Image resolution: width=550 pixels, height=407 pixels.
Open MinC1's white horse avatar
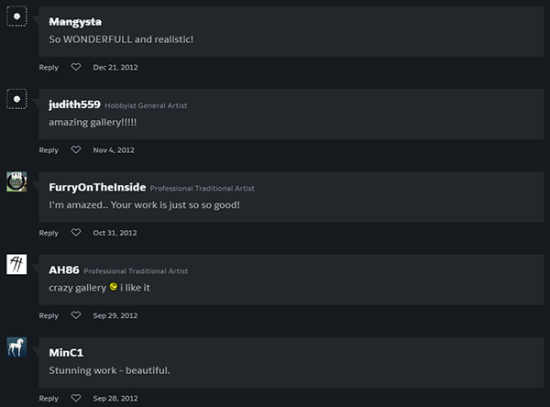pos(16,347)
